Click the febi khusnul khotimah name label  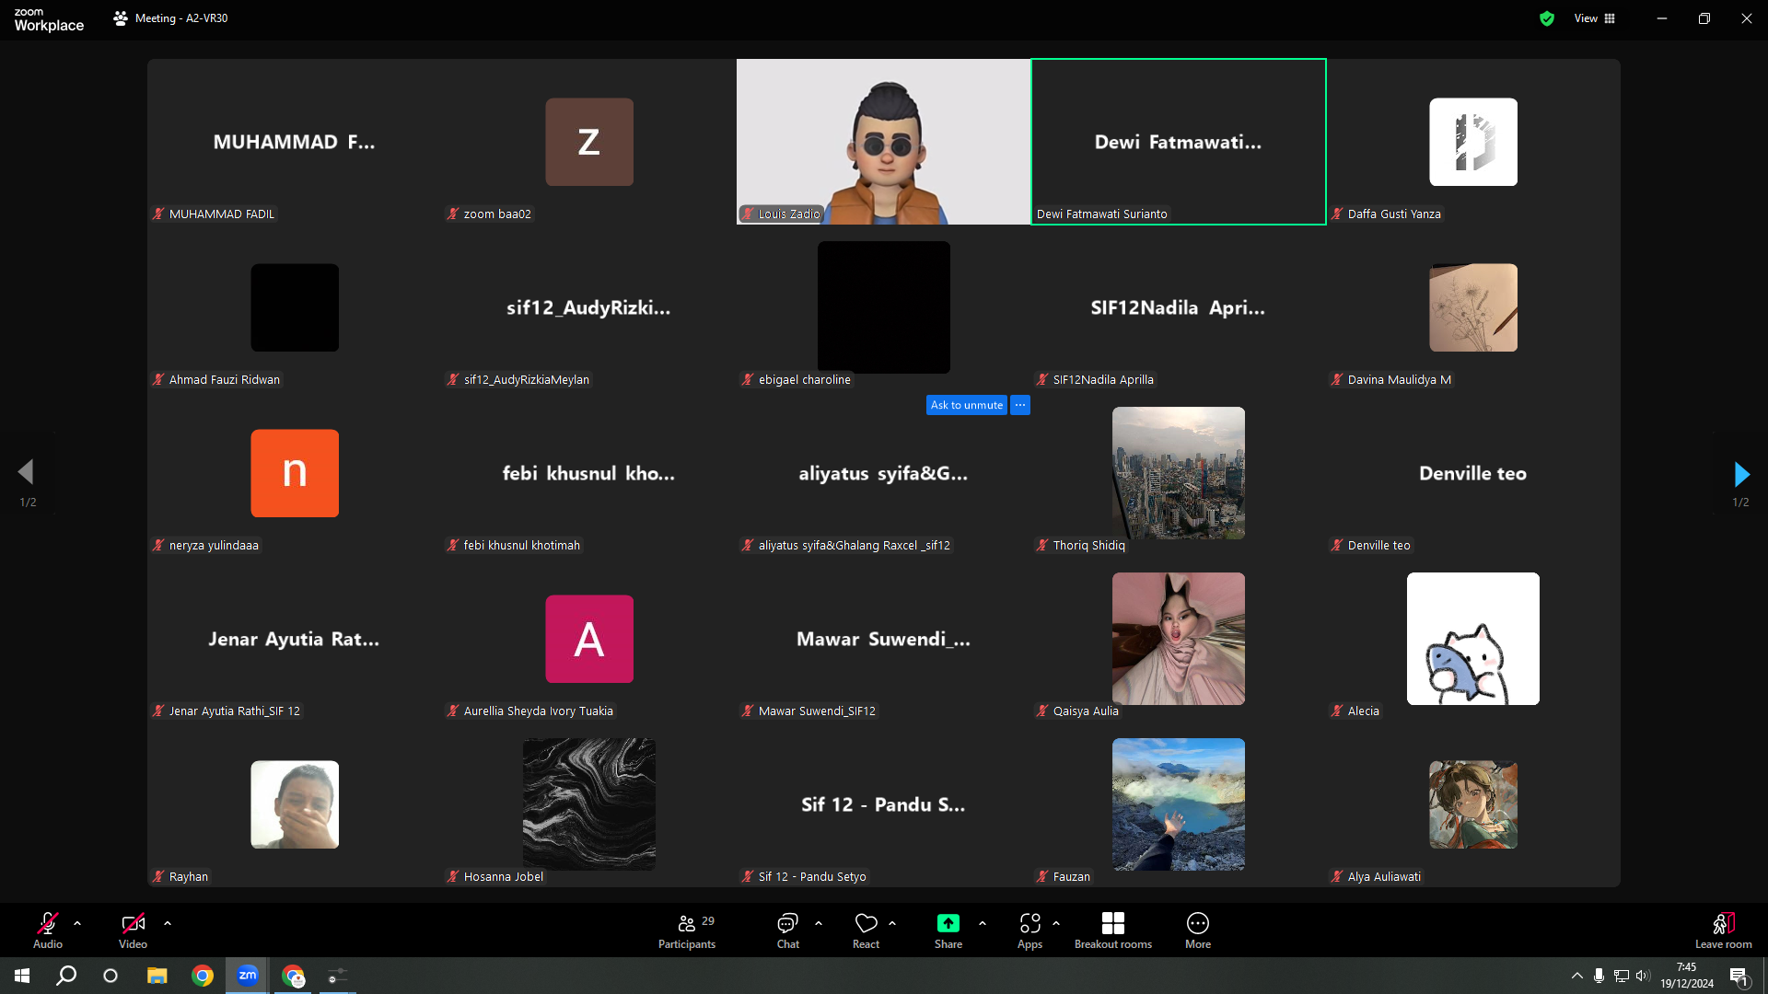pos(521,545)
